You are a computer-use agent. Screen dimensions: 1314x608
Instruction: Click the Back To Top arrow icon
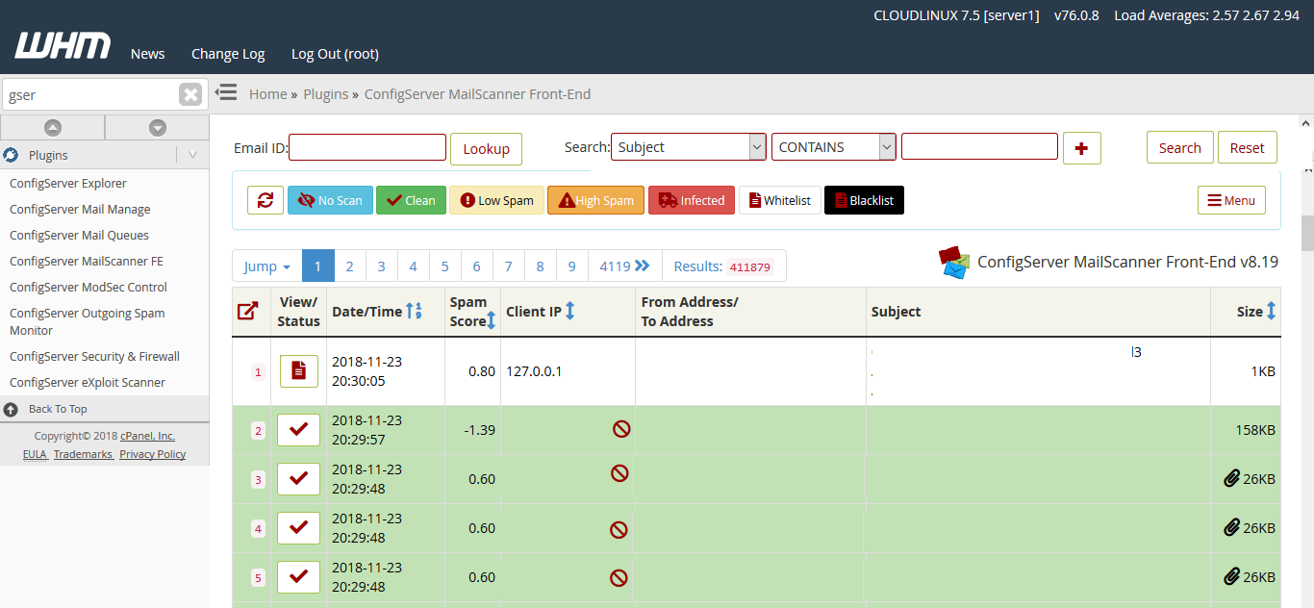tap(11, 409)
